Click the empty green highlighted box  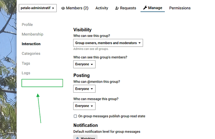pyautogui.click(x=42, y=83)
